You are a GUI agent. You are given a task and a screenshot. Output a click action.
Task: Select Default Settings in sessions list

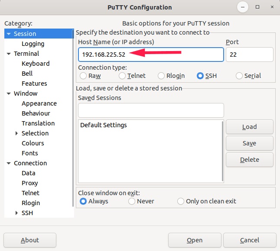(104, 125)
